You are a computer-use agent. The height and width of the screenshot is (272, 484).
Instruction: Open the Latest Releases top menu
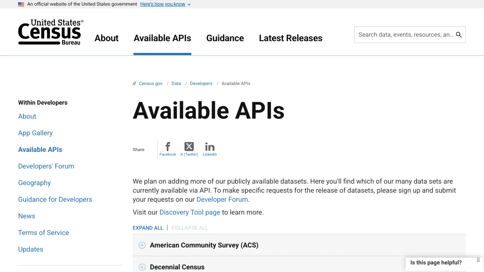[x=291, y=38]
